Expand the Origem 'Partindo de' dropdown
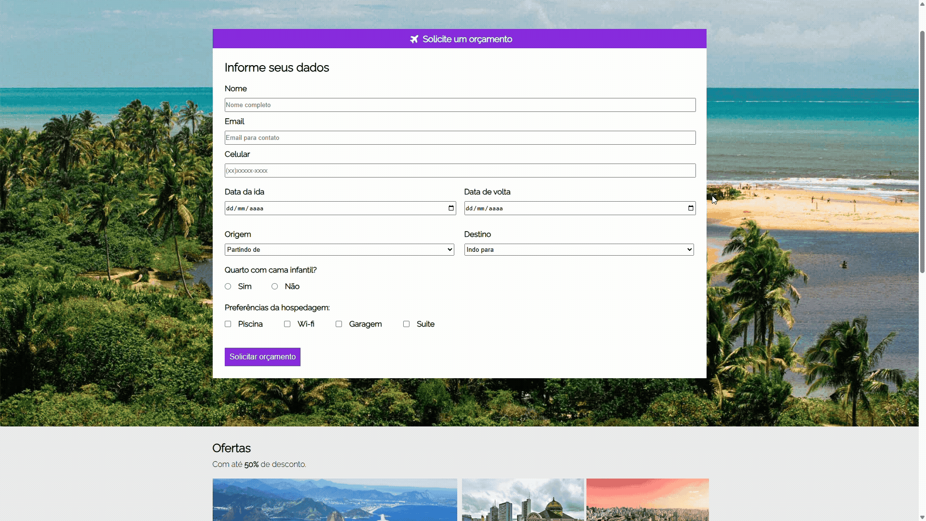 (x=339, y=250)
